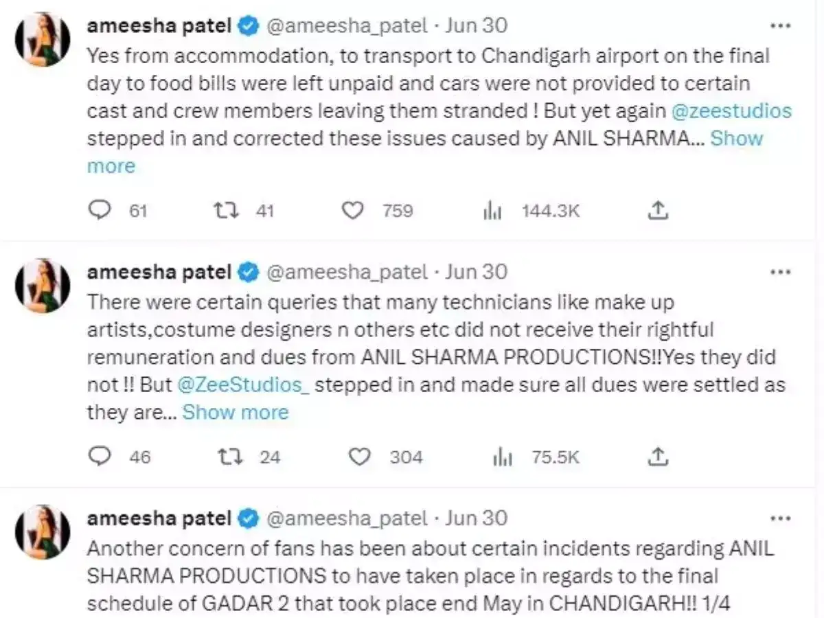Open the more options menu on the second tweet

pyautogui.click(x=781, y=272)
